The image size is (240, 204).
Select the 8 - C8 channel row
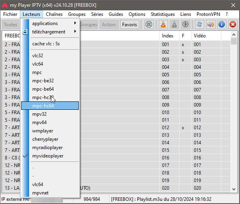tap(116, 158)
